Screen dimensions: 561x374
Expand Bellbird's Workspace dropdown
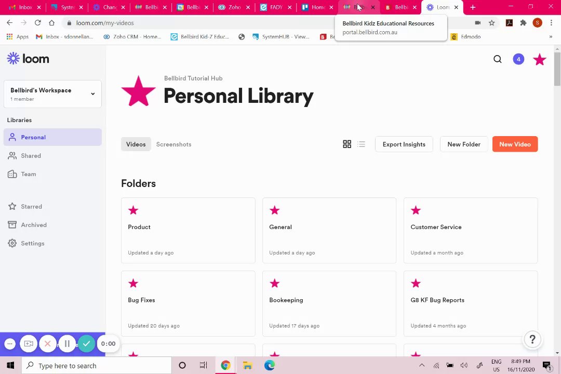52,94
